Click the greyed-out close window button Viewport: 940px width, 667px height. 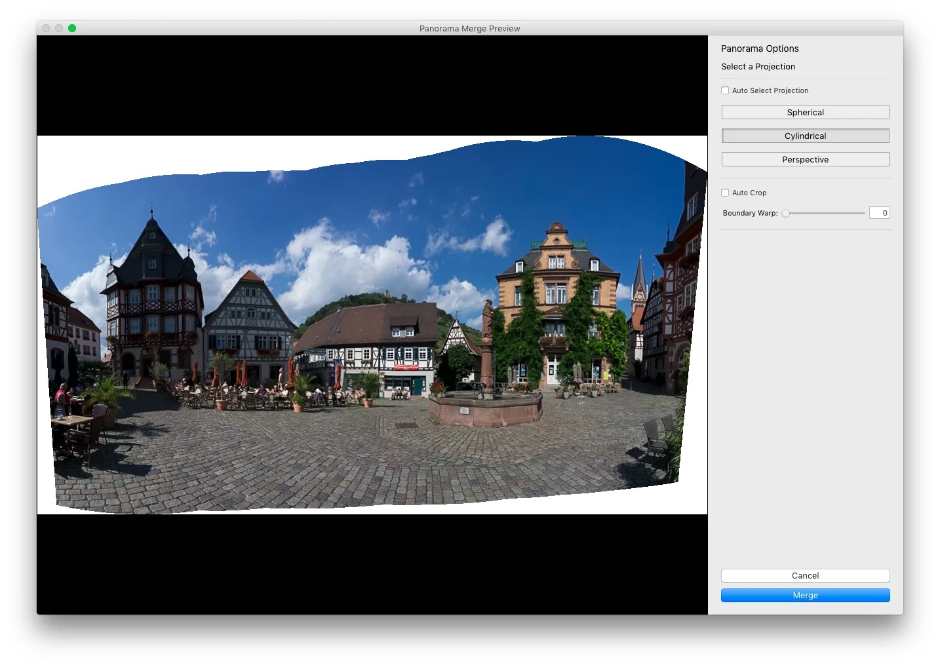(46, 28)
